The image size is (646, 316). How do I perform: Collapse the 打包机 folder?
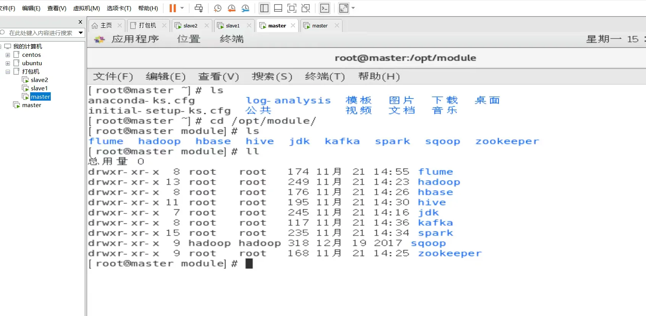point(8,72)
